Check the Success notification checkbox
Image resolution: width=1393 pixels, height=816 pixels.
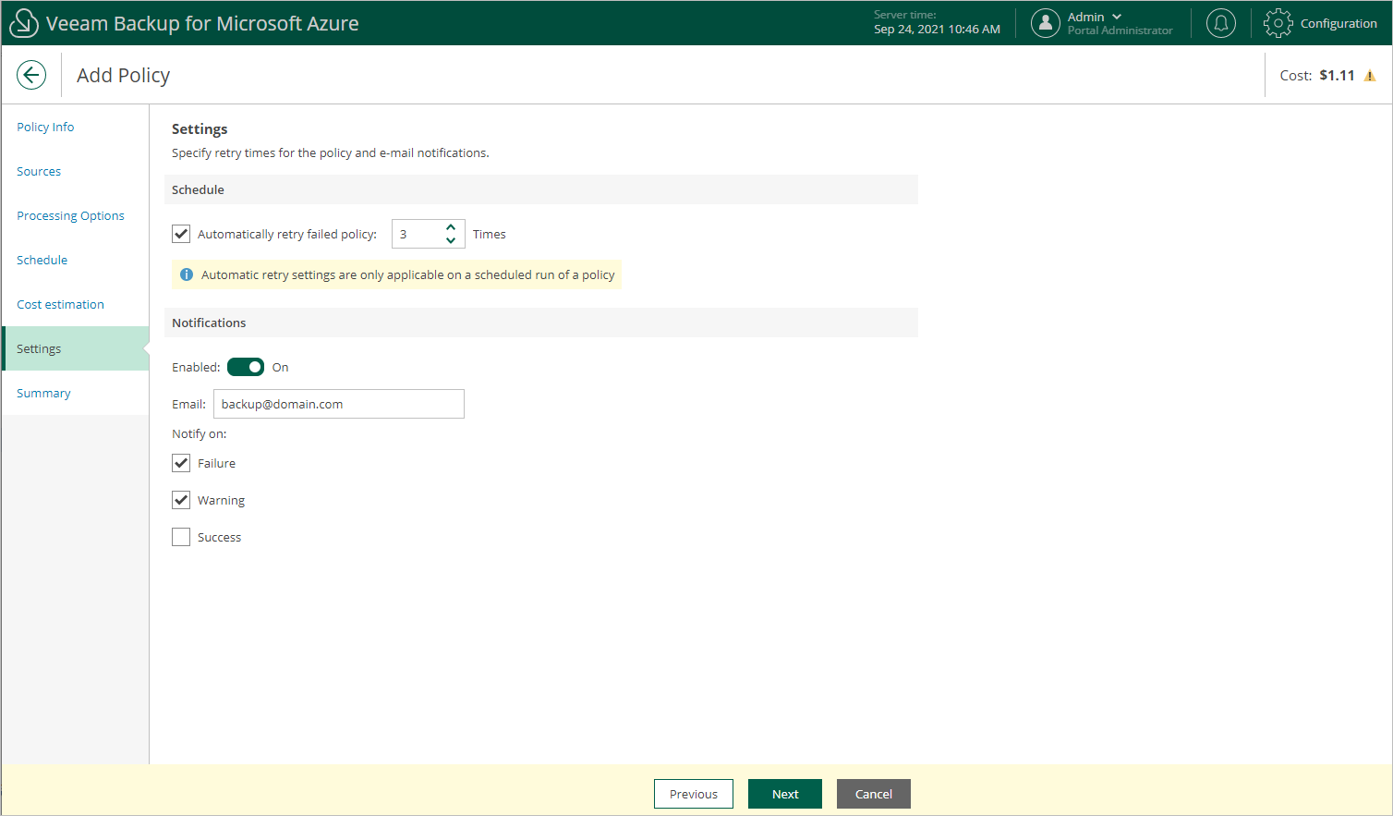click(181, 537)
